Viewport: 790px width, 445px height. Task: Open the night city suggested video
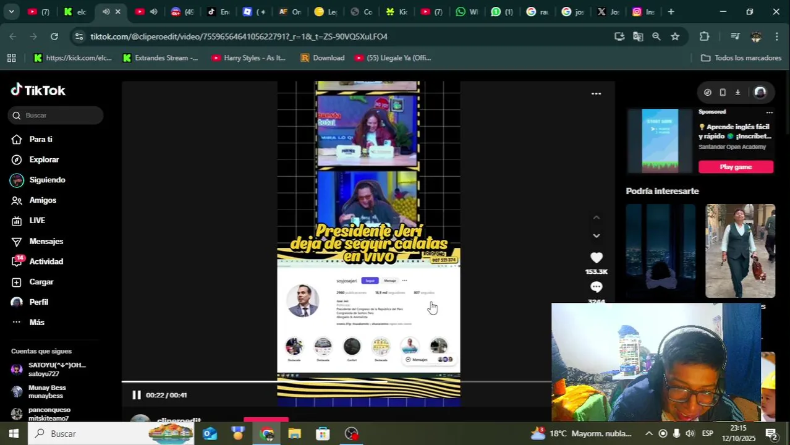(x=661, y=251)
